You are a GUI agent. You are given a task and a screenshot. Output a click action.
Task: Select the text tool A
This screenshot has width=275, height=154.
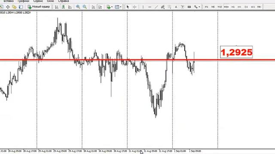(176, 7)
